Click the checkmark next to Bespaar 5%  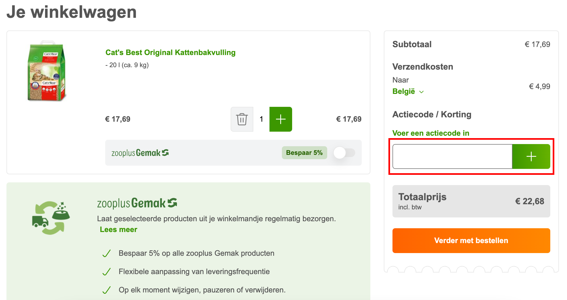tap(107, 253)
